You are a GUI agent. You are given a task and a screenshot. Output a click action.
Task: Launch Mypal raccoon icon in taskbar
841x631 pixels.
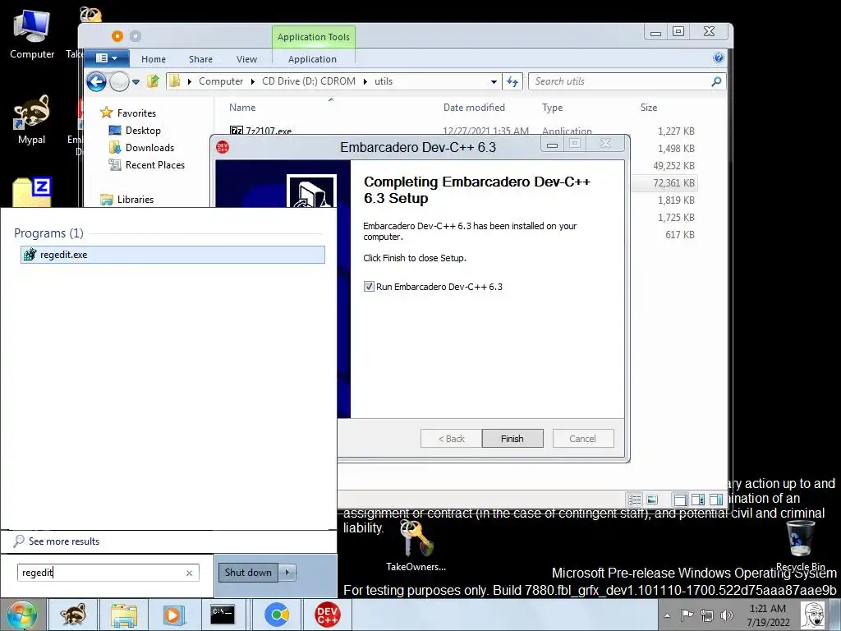pyautogui.click(x=72, y=615)
